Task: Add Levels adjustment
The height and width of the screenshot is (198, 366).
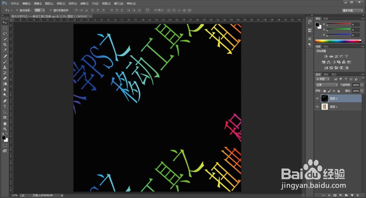Action: pyautogui.click(x=331, y=56)
